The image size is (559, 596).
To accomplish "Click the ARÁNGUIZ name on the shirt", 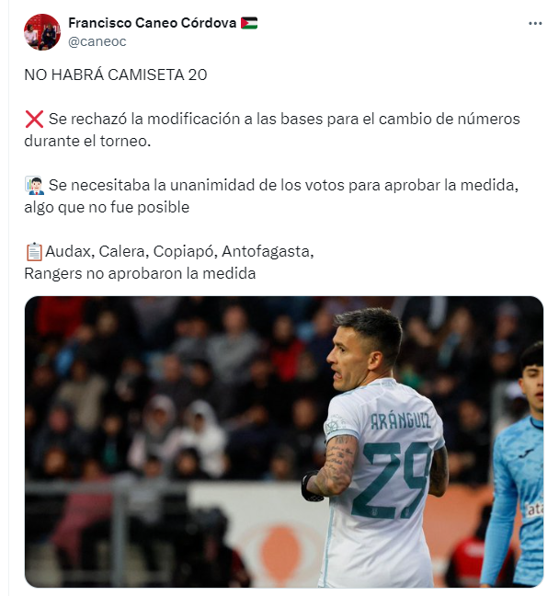I will 401,421.
